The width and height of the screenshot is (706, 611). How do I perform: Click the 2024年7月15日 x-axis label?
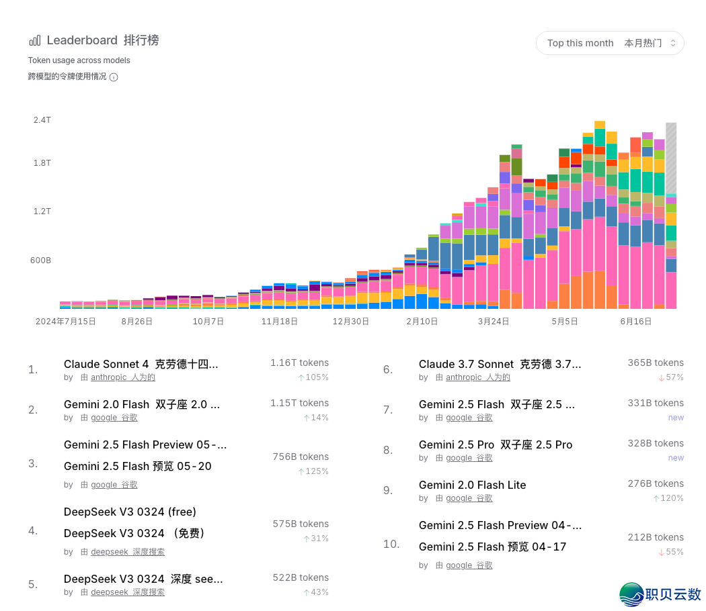point(66,322)
